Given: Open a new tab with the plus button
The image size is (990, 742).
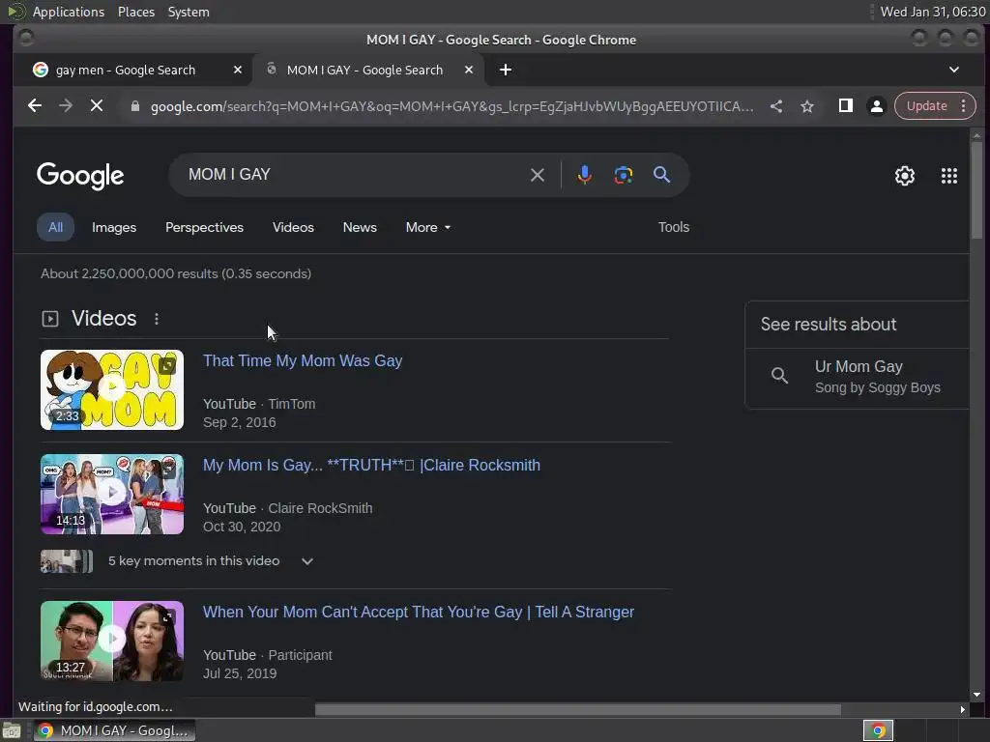Looking at the screenshot, I should (506, 70).
